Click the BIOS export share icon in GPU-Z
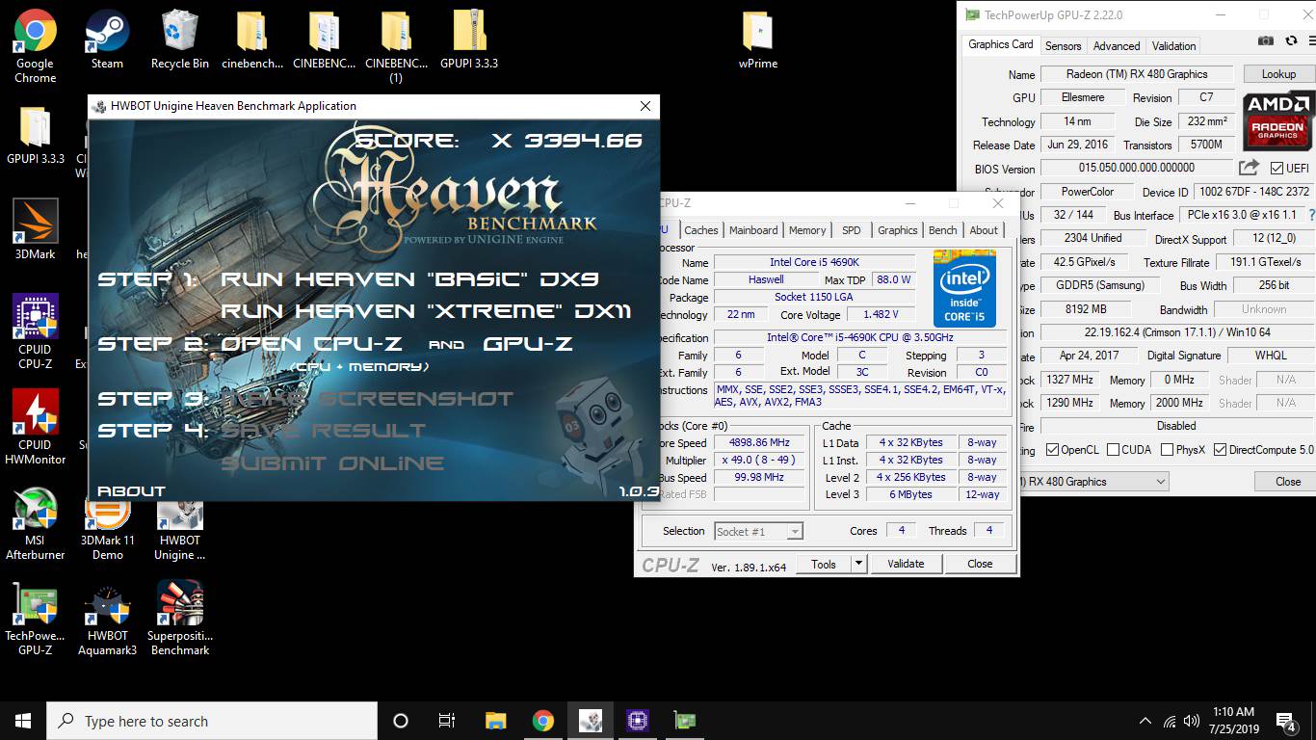This screenshot has height=740, width=1316. coord(1250,168)
